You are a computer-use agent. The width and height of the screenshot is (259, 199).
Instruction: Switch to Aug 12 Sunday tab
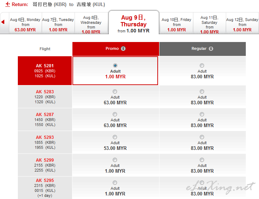coord(242,23)
